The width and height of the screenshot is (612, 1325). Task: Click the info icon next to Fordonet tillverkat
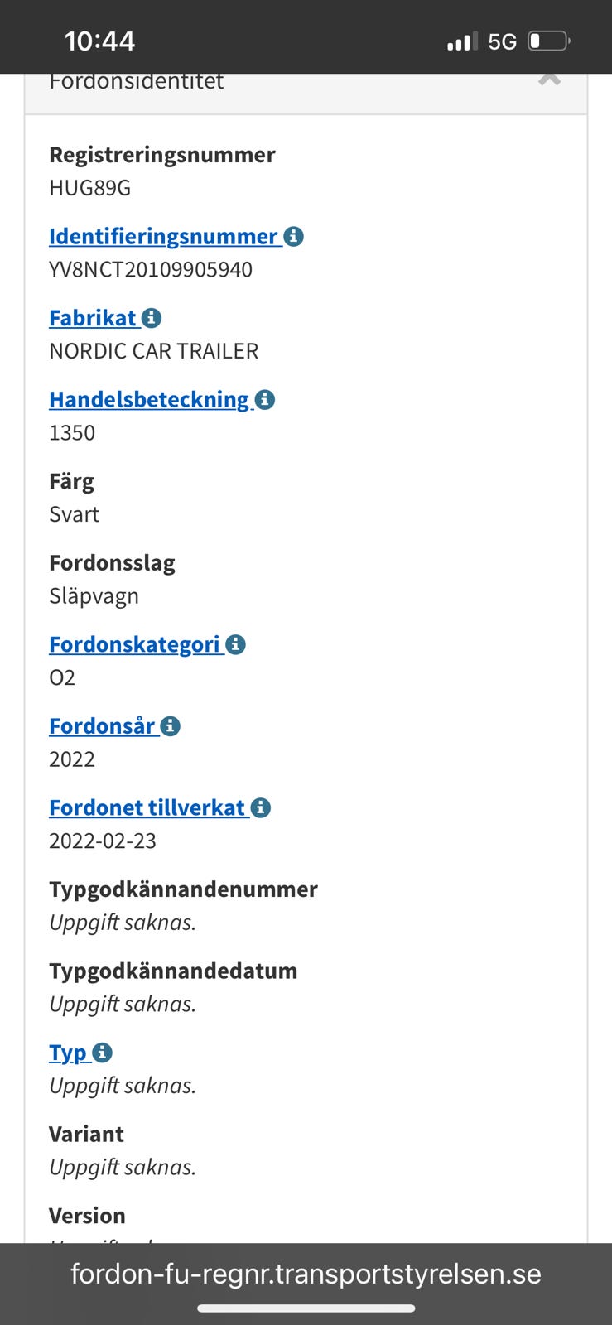coord(260,807)
